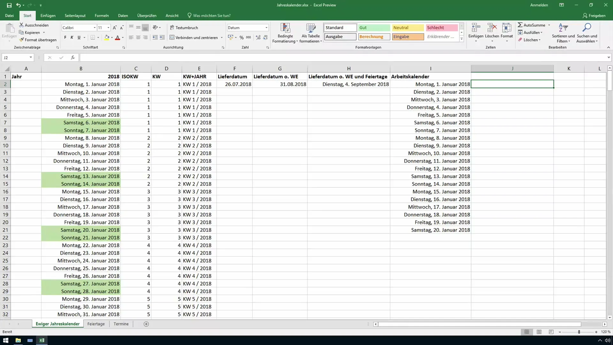This screenshot has width=613, height=345.
Task: Click the zoom slider handle
Action: tap(579, 332)
